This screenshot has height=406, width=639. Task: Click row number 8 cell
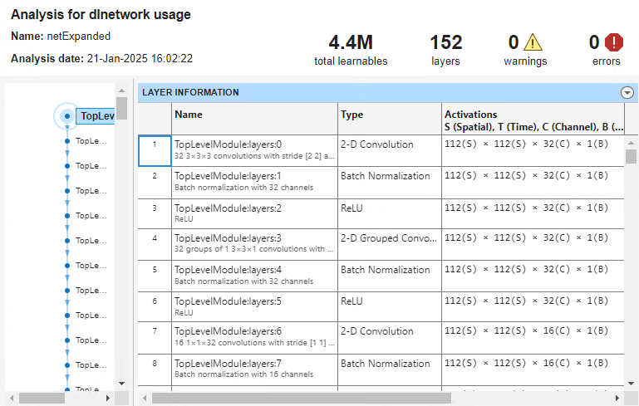[154, 363]
